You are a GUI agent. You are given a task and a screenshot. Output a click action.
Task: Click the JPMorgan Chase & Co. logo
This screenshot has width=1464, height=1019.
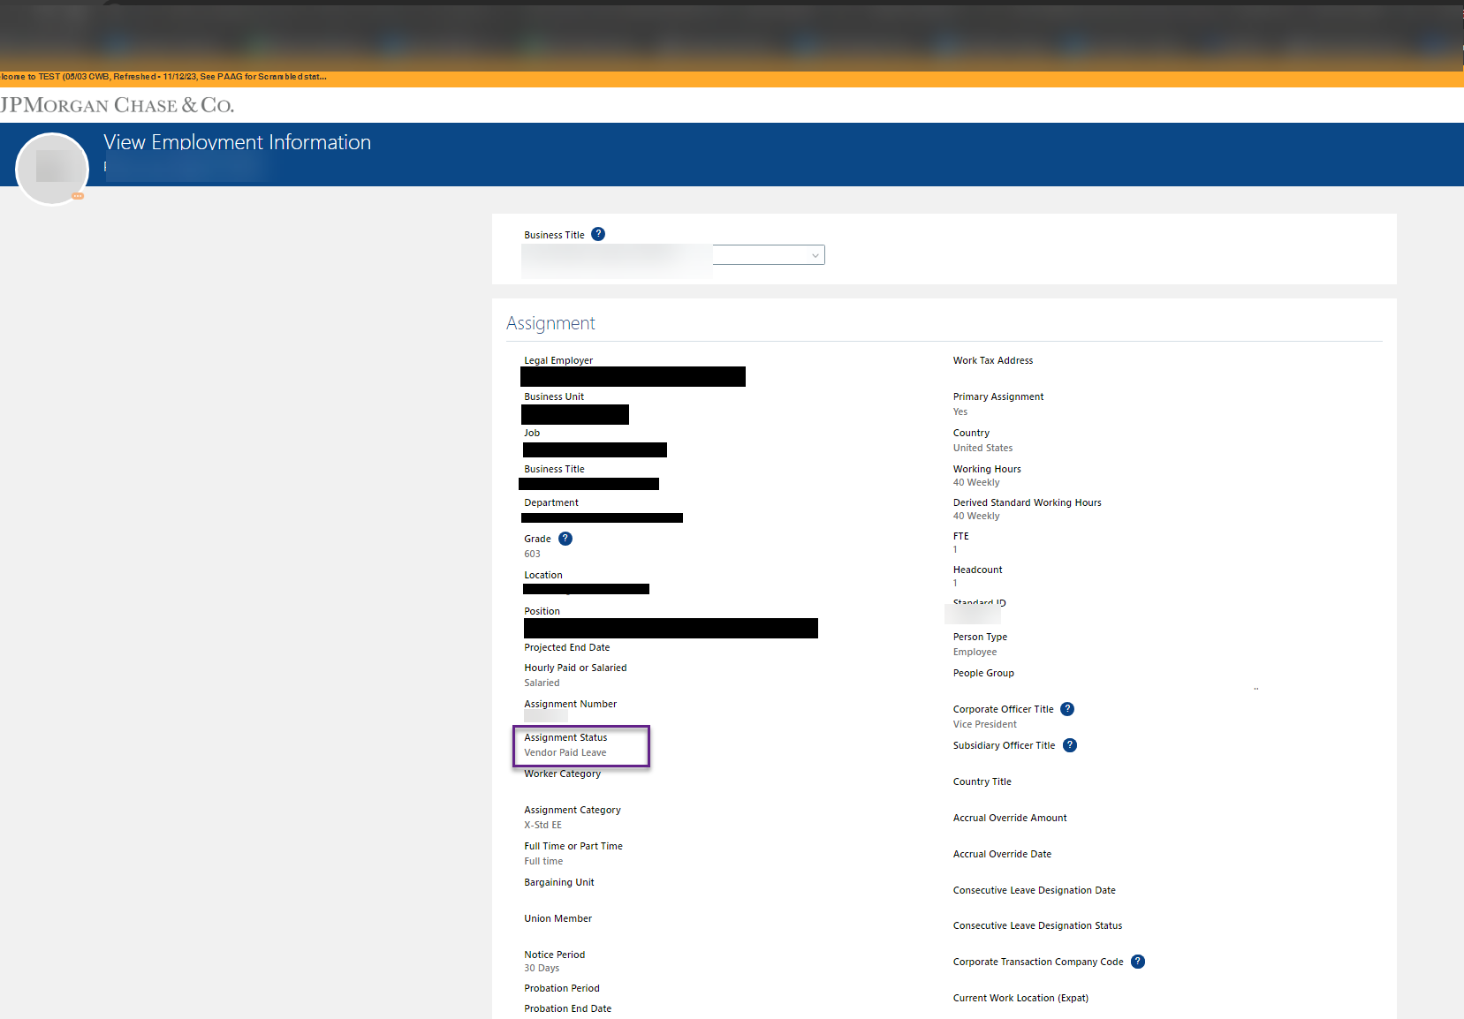click(118, 105)
